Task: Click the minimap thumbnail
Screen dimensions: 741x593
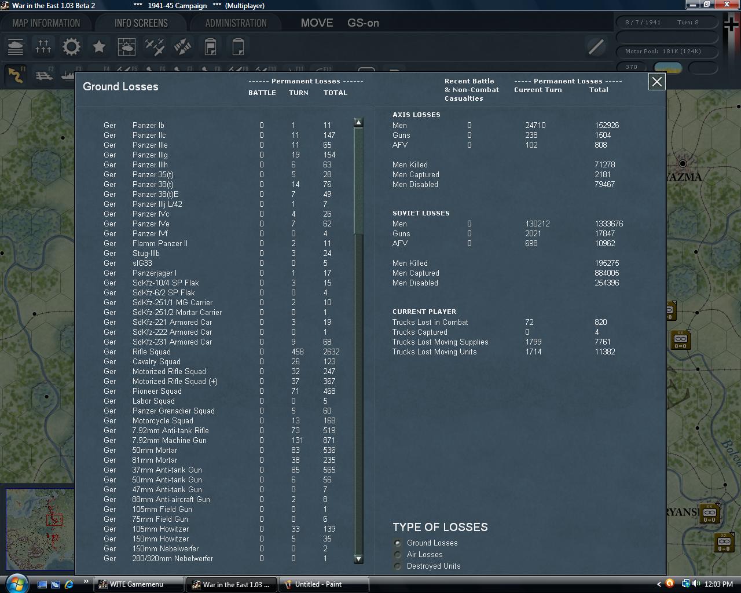Action: (x=40, y=529)
